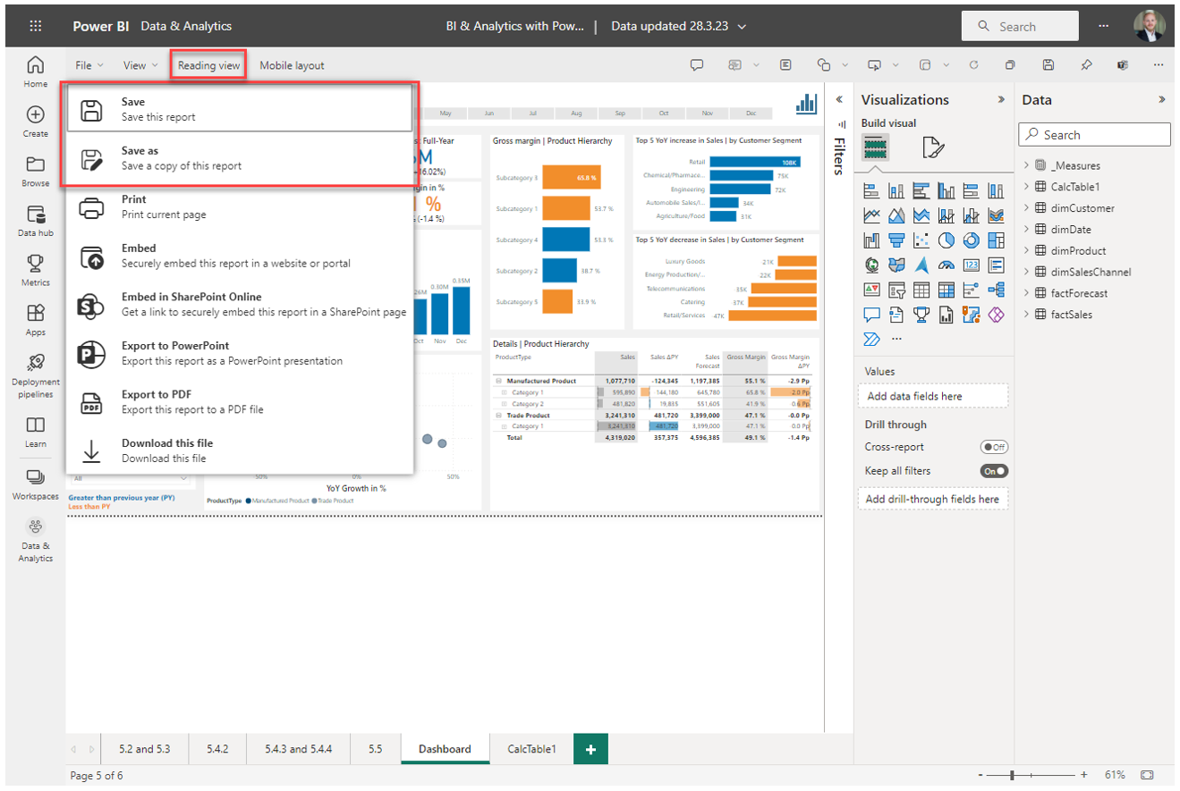Viewport: 1180px width, 791px height.
Task: Expand the _Measures table
Action: click(x=1026, y=165)
